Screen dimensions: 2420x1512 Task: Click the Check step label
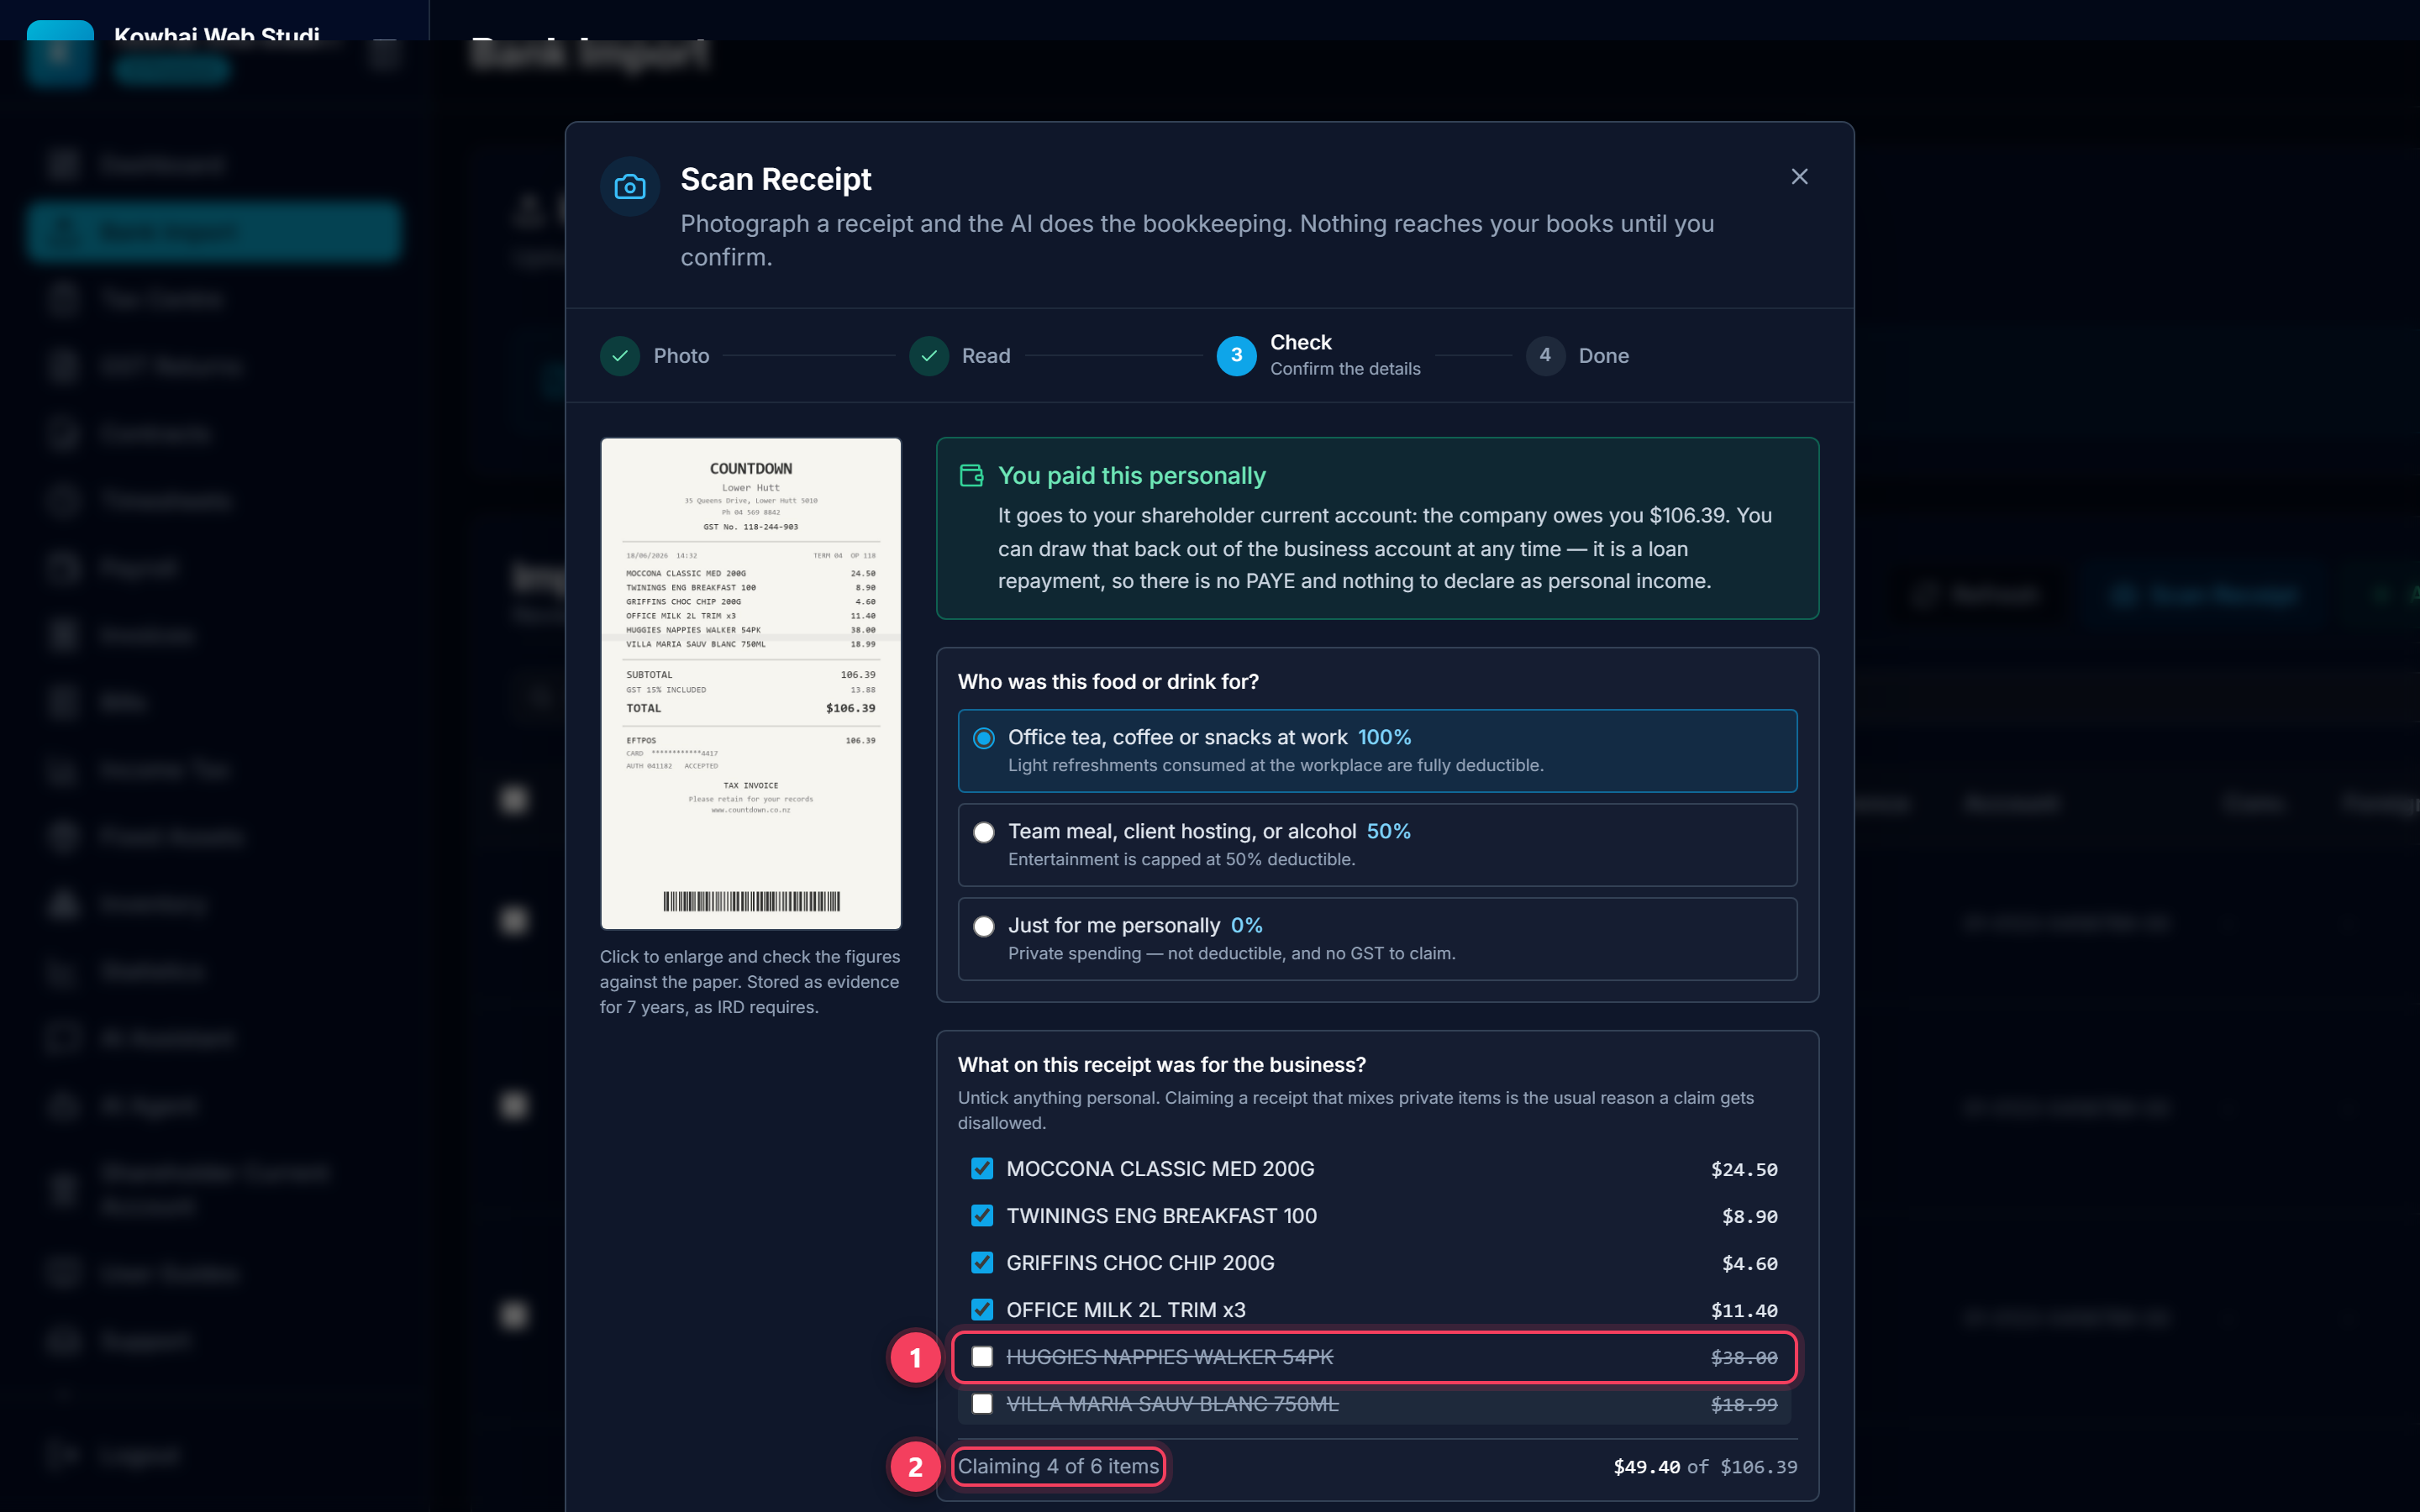(1300, 342)
